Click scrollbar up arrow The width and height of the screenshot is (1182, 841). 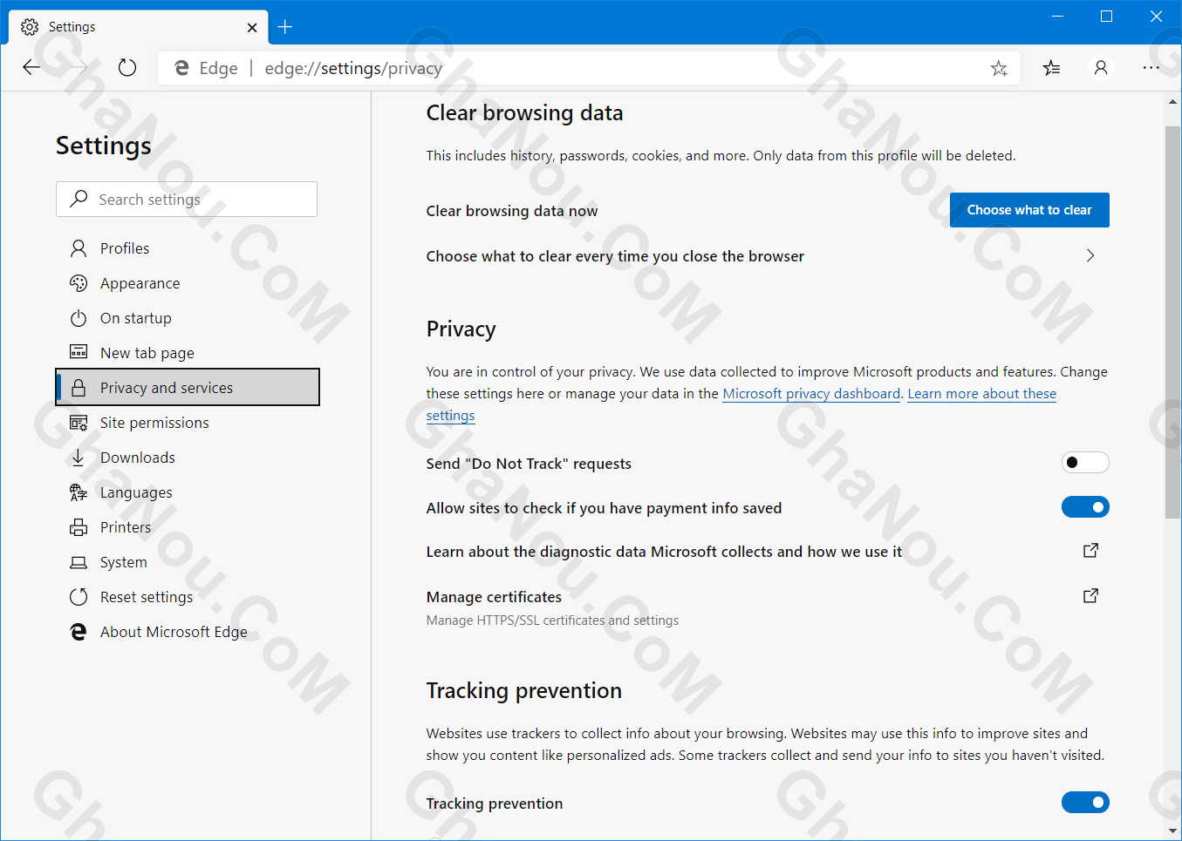pyautogui.click(x=1173, y=102)
